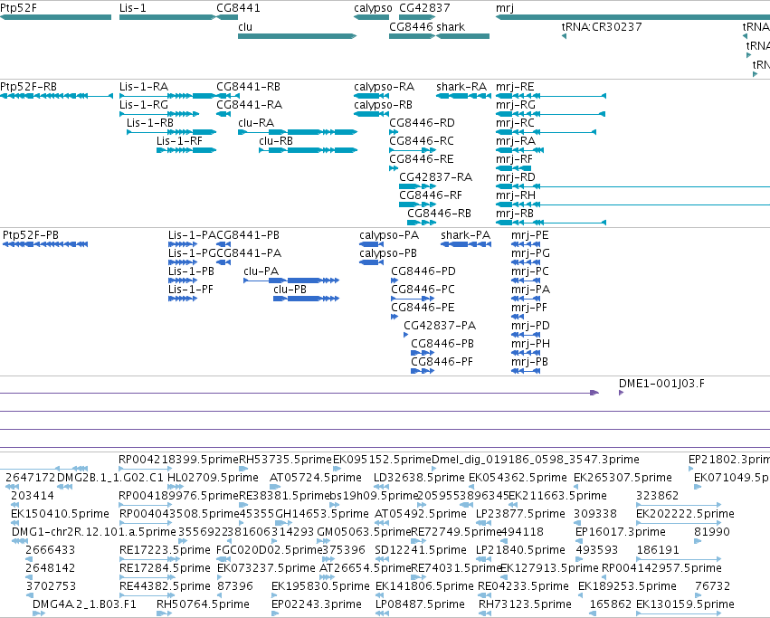Select the Ptp52F-RB transcript
The image size is (770, 618).
[x=56, y=96]
